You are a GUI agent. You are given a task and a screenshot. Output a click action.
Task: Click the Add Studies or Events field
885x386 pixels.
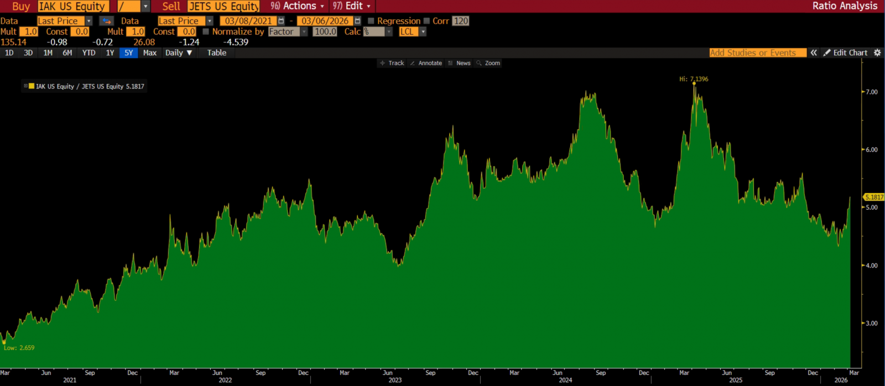757,53
